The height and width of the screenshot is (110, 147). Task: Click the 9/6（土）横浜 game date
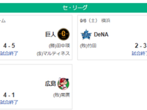[x=95, y=21]
